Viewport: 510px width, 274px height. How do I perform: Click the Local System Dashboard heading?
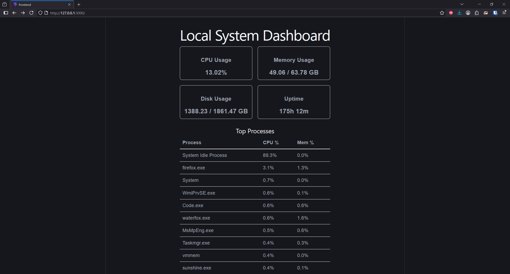click(255, 36)
